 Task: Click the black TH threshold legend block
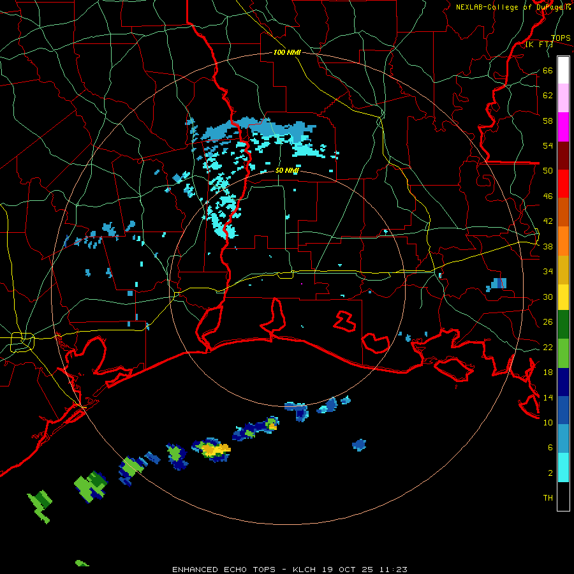[563, 496]
